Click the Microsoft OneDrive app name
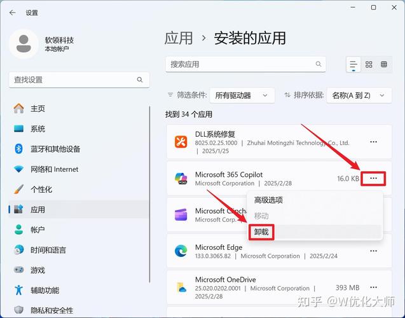This screenshot has width=405, height=318. [226, 279]
